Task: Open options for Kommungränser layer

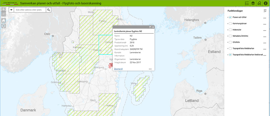Action: [265, 24]
